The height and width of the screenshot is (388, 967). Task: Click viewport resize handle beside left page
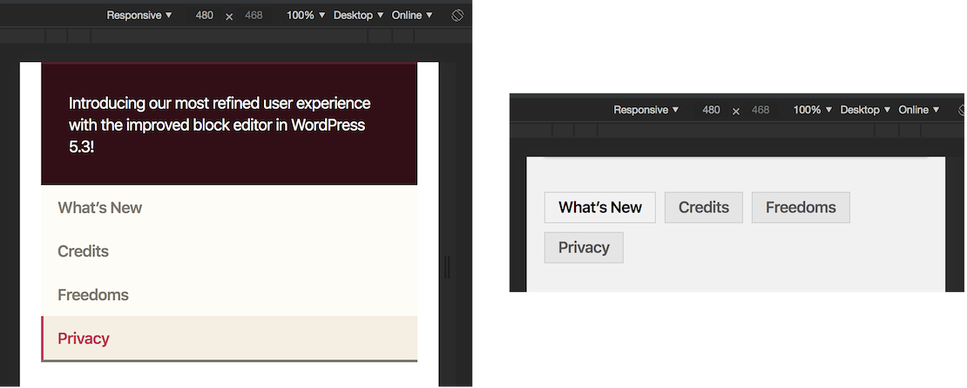[447, 267]
